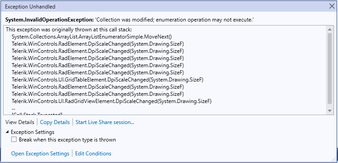The width and height of the screenshot is (338, 163).
Task: Select the RadGridViewElement.DpiScaleChanged stack line
Action: coord(112,101)
